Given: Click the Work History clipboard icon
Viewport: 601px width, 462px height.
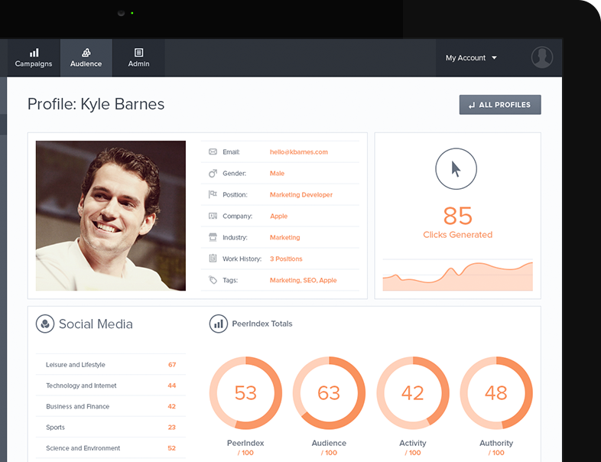Looking at the screenshot, I should 213,259.
